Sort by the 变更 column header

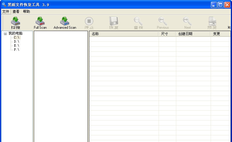click(x=220, y=34)
